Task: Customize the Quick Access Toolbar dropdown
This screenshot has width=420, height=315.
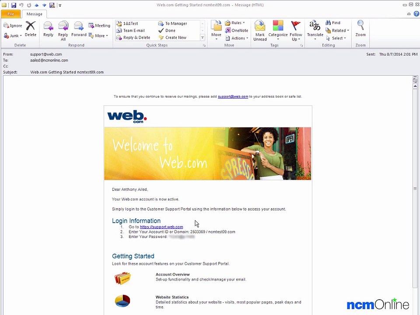Action: (60, 5)
